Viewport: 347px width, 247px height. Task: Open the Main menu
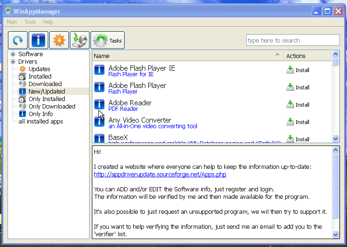point(12,22)
